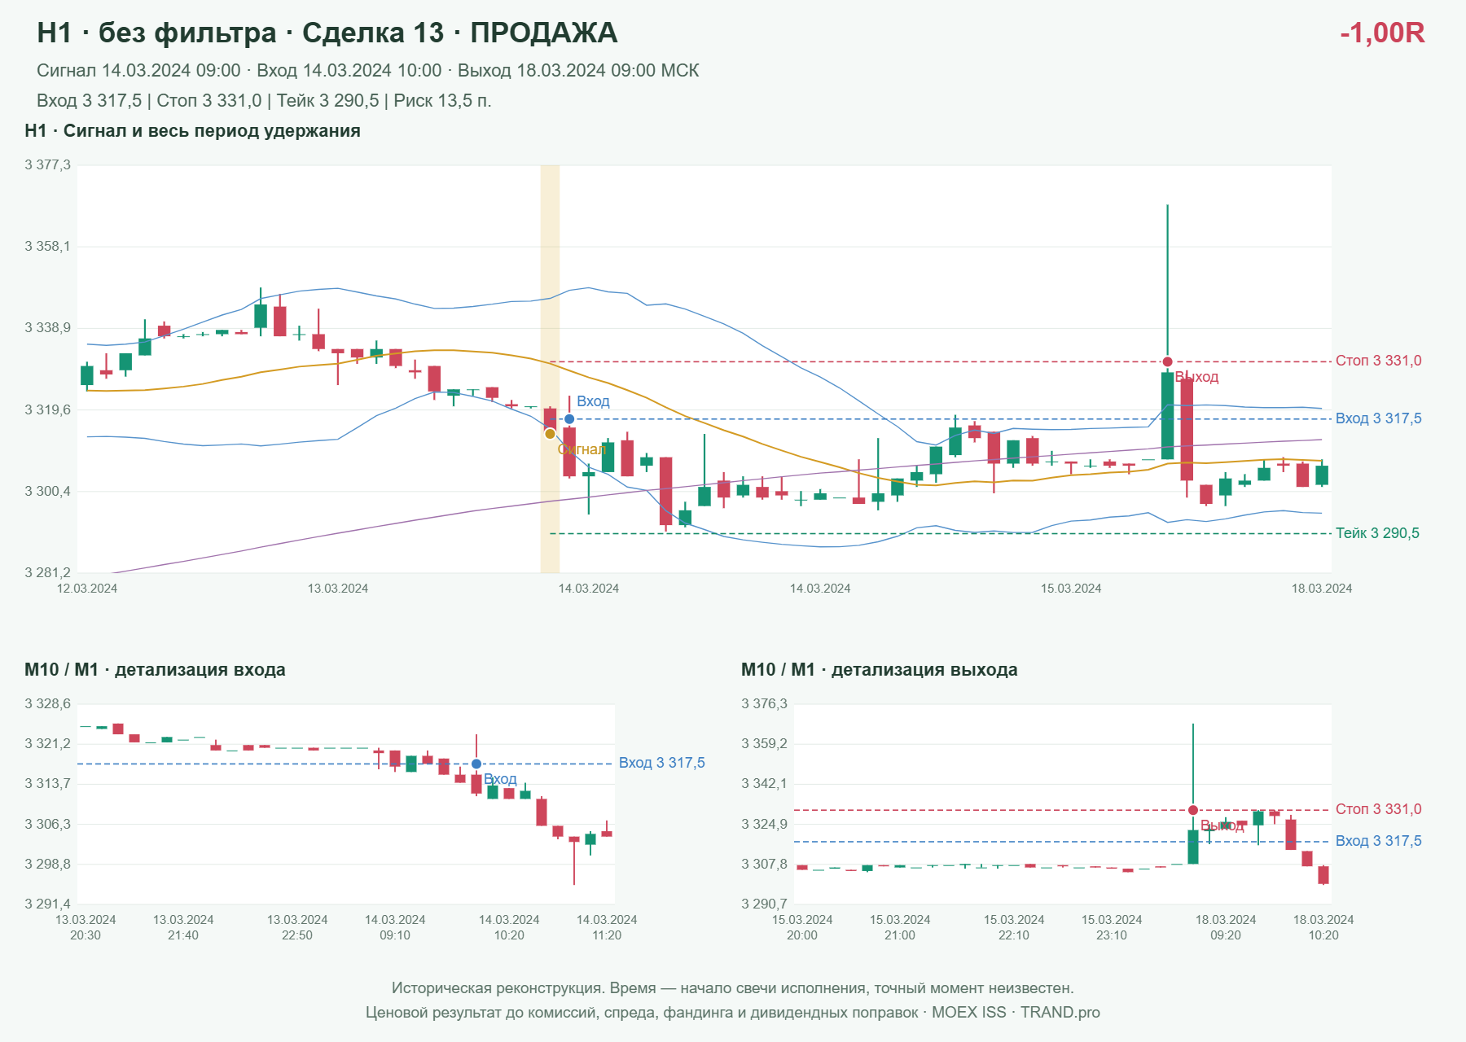Viewport: 1466px width, 1042px height.
Task: Click the y-axis value '3 338,9' on H1 chart
Action: (47, 328)
